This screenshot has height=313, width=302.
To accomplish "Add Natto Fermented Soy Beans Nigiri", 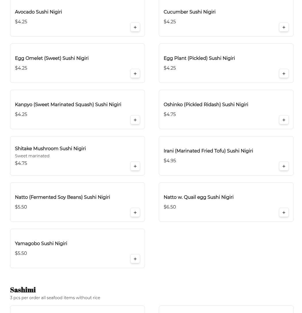I will pyautogui.click(x=135, y=213).
